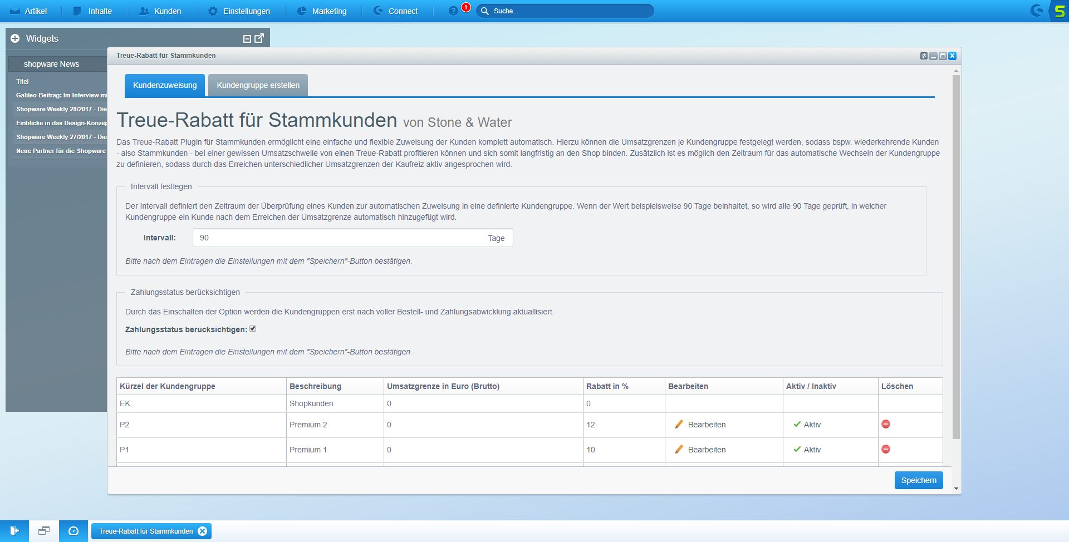Click the scrollbar up arrow

[x=956, y=71]
